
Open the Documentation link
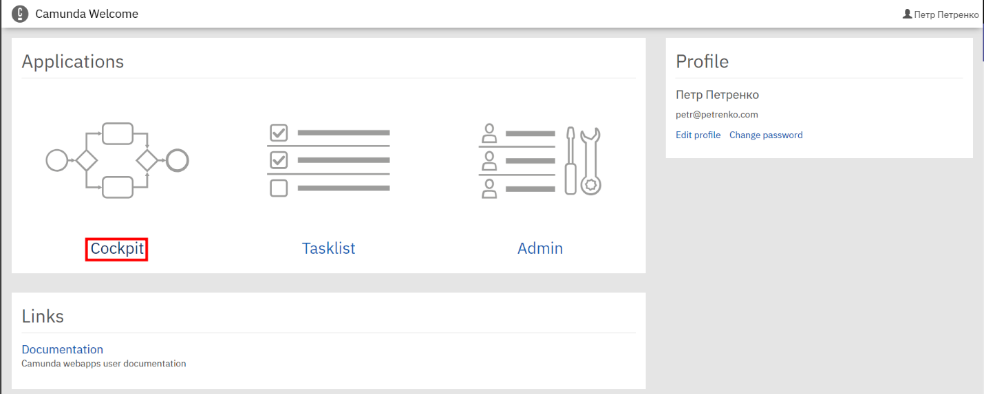click(63, 349)
